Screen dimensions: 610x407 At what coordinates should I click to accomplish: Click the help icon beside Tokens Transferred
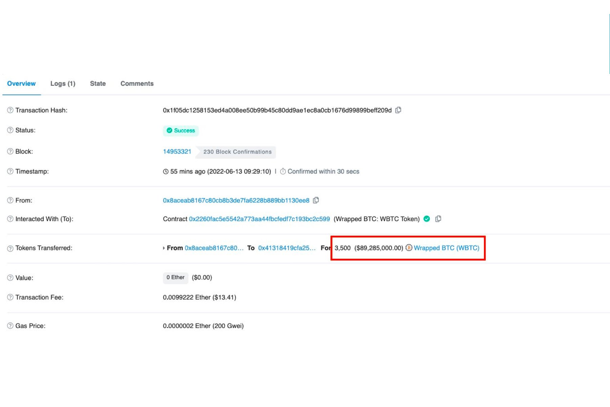(x=9, y=248)
